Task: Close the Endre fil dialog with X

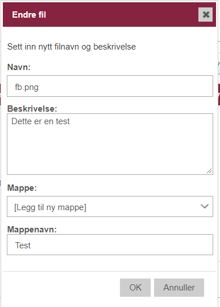Action: [x=205, y=14]
